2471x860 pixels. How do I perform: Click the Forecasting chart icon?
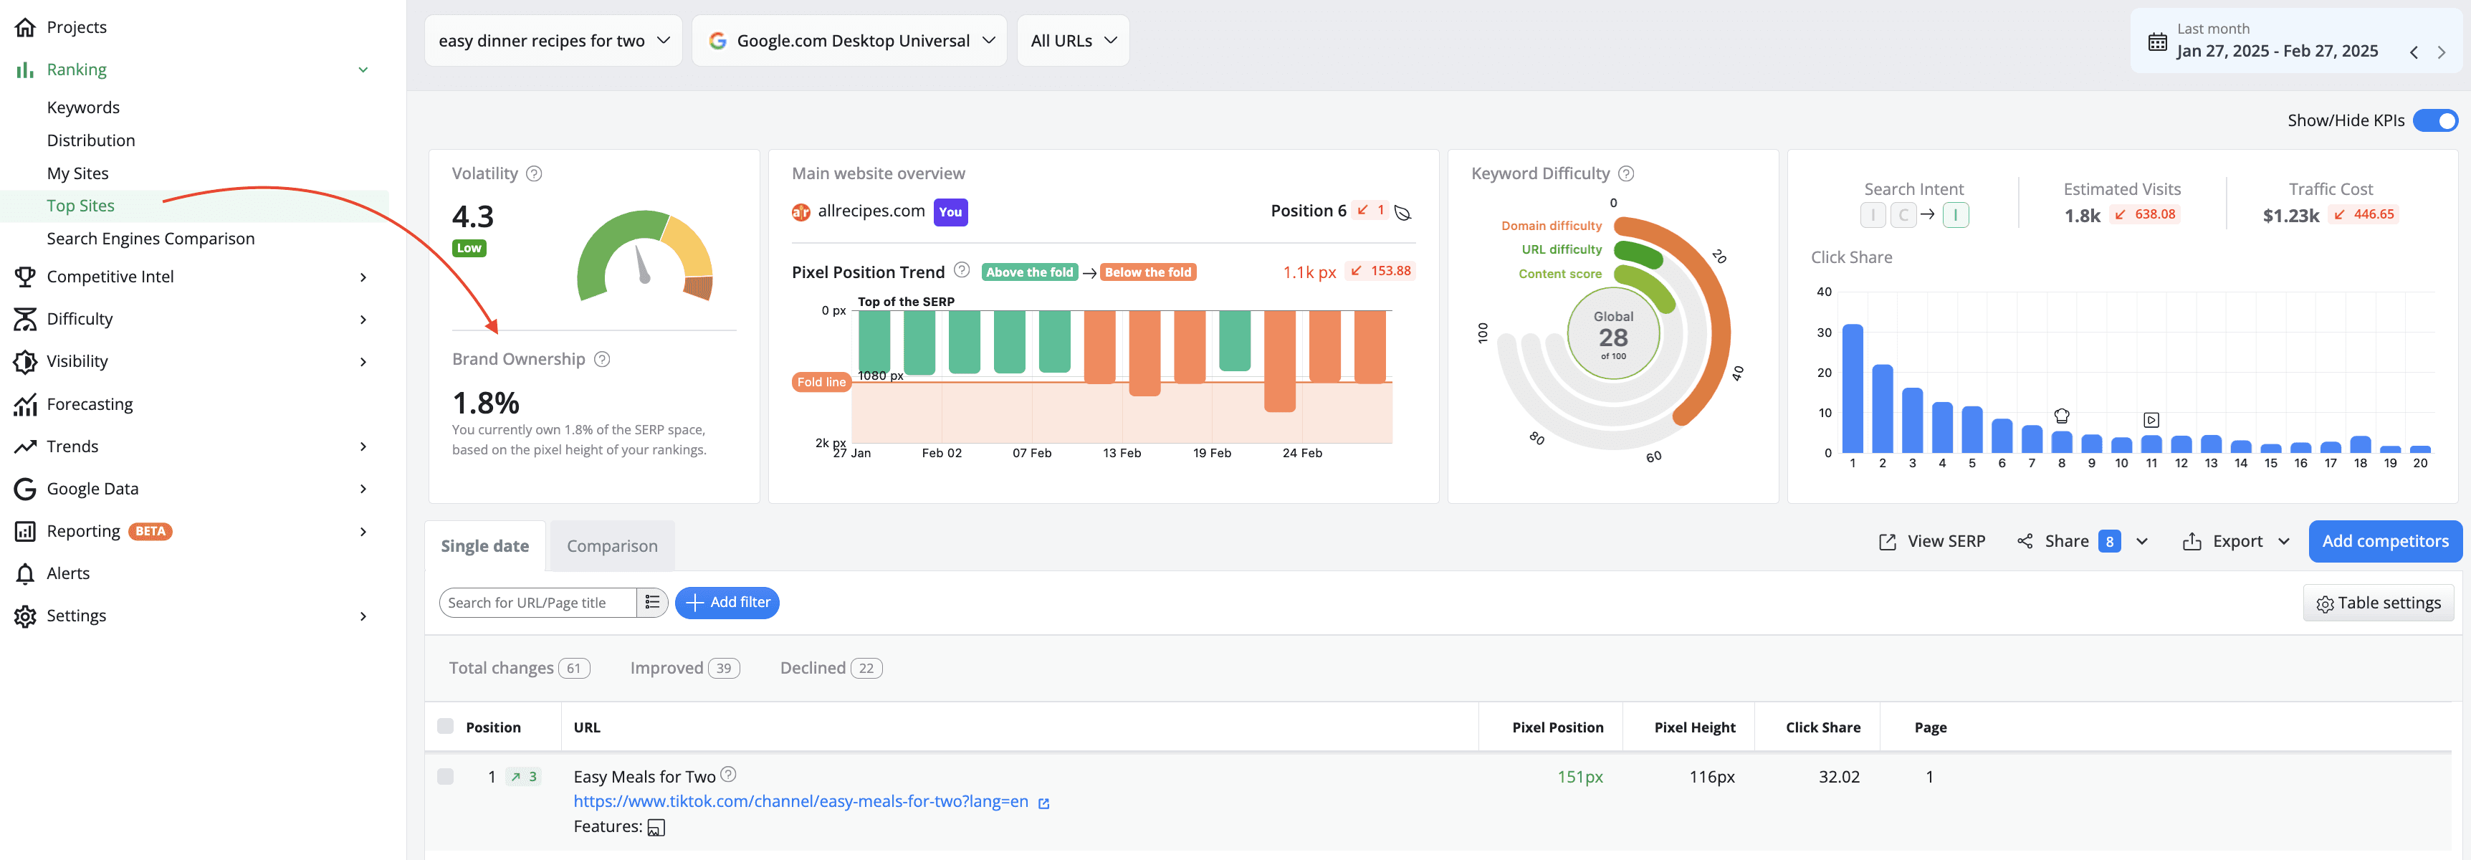(x=25, y=403)
